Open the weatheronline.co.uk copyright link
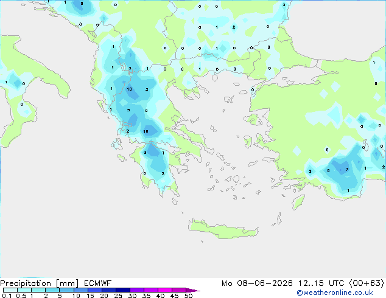Screen dimensions: 386x298 [x=335, y=293]
